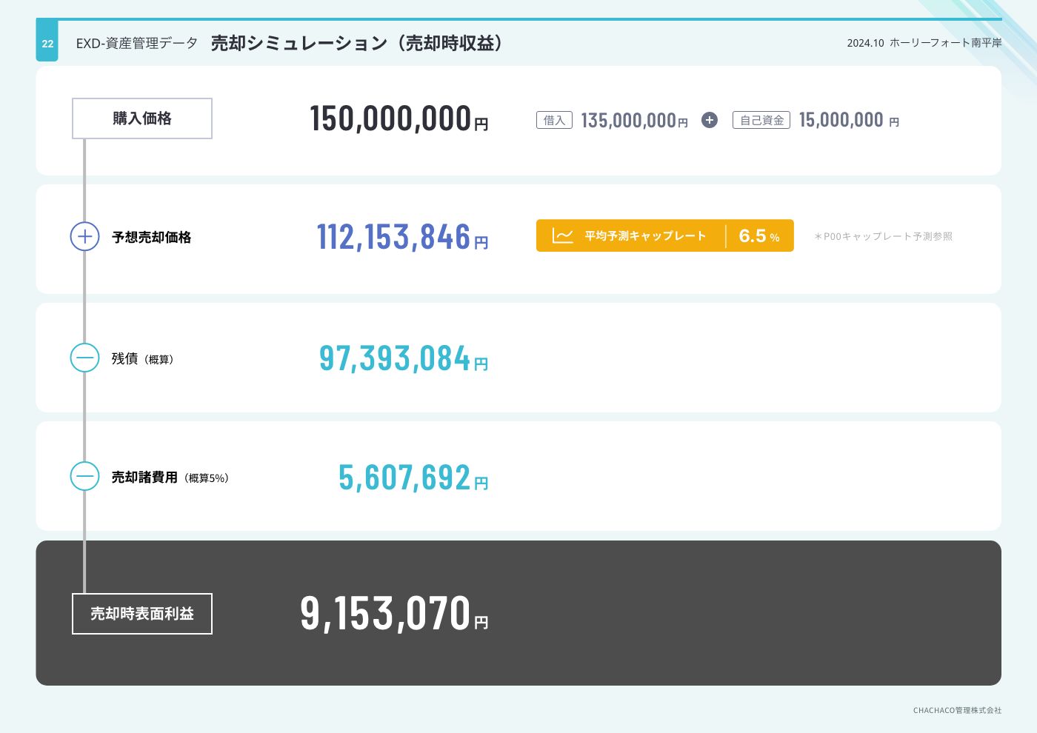Screen dimensions: 1037x733
Task: Click the minus icon beside 残債
Action: pyautogui.click(x=84, y=358)
